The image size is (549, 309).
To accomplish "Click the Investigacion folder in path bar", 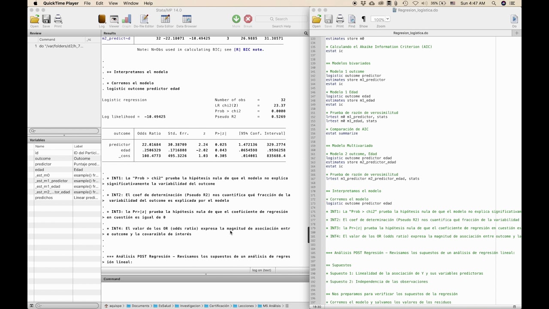I will (187, 306).
